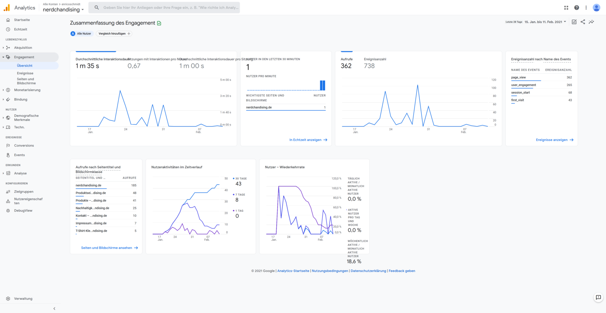
Task: Click the Startseite home icon
Action: (8, 20)
